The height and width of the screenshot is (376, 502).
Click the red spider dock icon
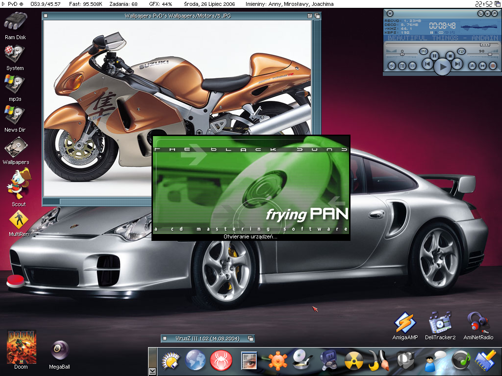coord(221,360)
